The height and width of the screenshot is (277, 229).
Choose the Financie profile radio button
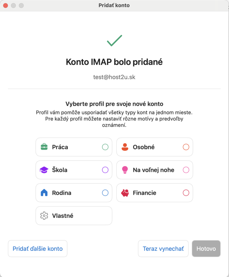[186, 193]
